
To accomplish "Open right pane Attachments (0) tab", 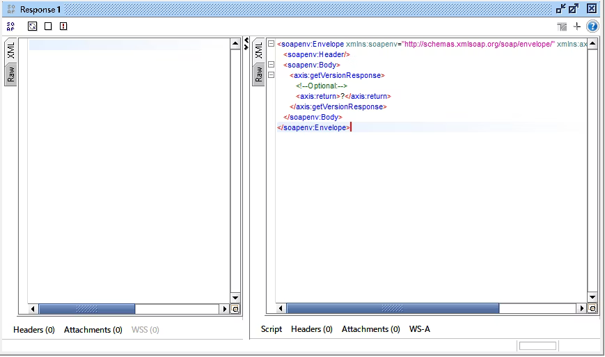I will coord(370,329).
